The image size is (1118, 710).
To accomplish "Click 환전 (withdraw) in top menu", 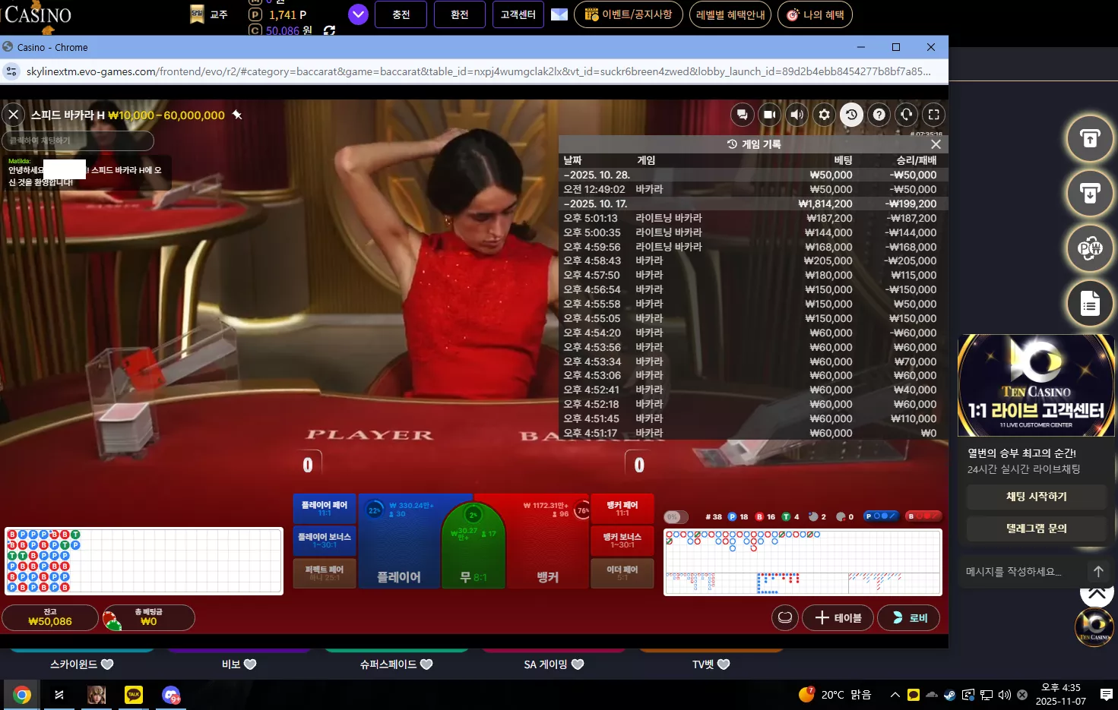I will point(459,14).
